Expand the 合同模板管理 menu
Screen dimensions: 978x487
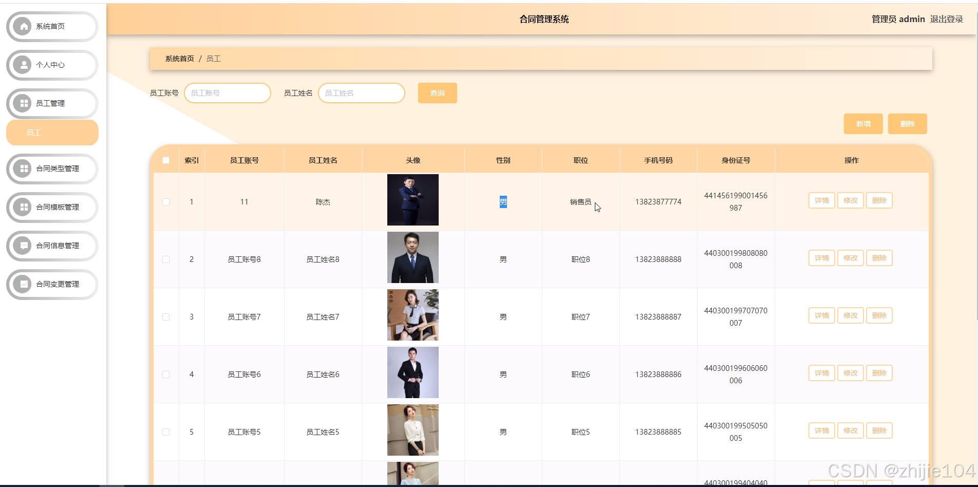(x=52, y=208)
